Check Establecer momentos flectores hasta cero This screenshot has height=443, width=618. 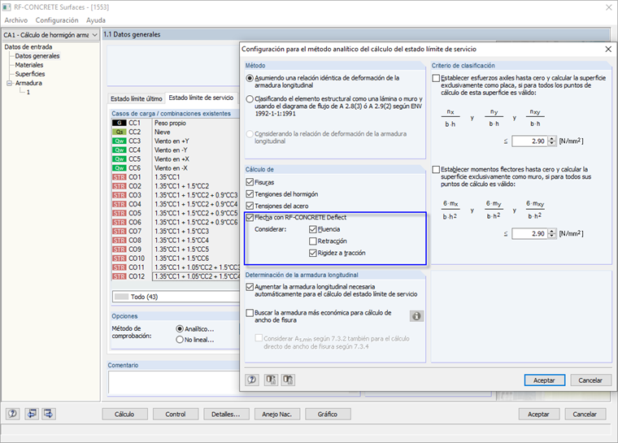(436, 169)
